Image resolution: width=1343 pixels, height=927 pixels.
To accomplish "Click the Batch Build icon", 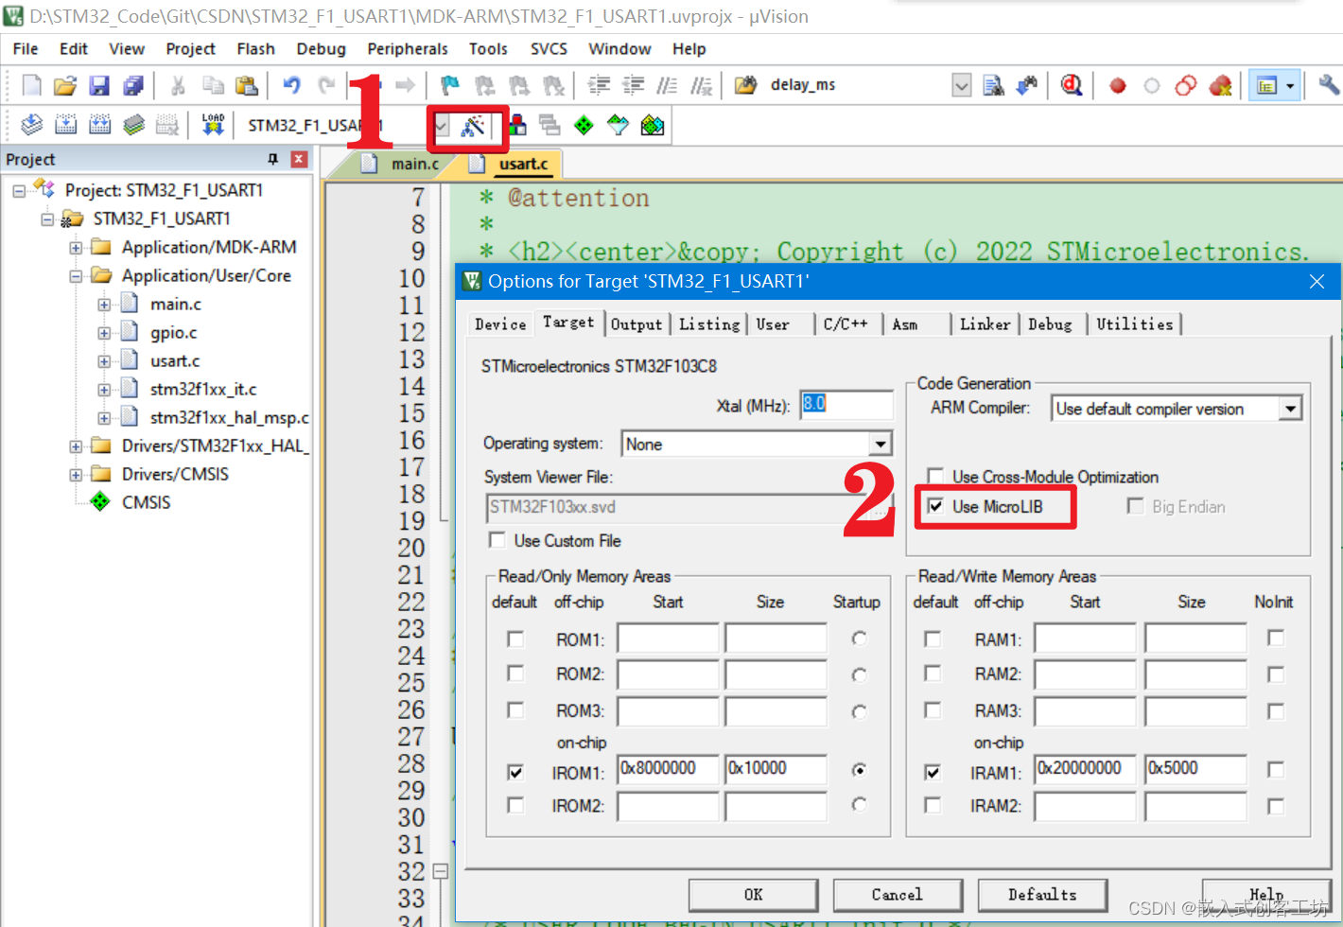I will click(x=133, y=125).
